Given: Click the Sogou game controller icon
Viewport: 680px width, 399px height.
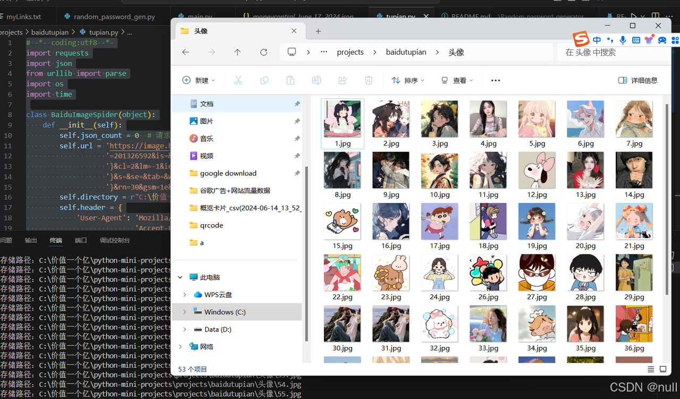Looking at the screenshot, I should pos(662,40).
